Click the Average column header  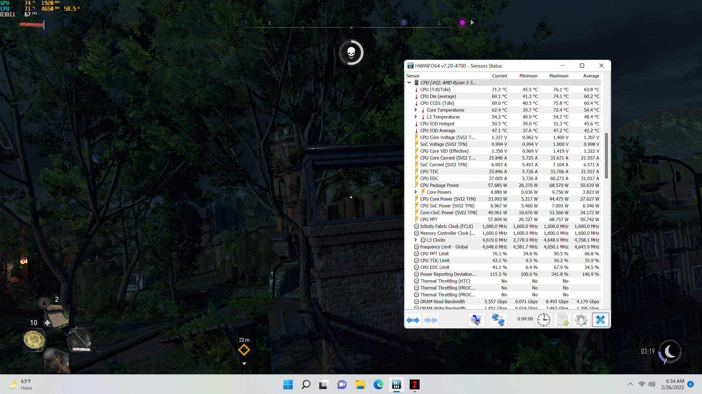pos(585,76)
